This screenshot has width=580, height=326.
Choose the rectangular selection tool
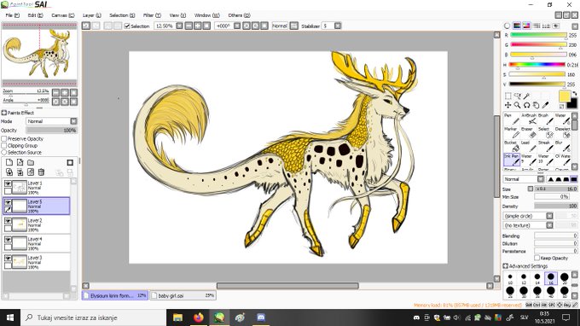pyautogui.click(x=507, y=96)
